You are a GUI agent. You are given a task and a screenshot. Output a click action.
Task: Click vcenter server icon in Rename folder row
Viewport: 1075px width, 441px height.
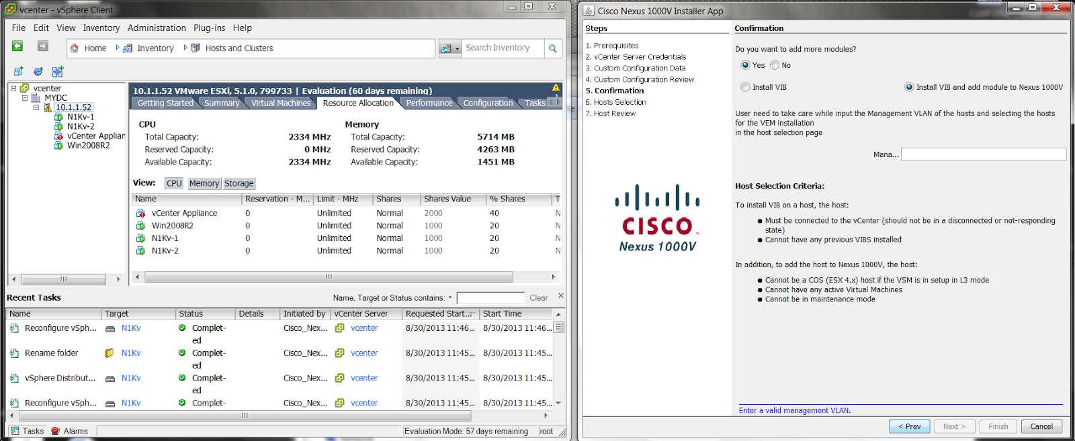tap(340, 353)
